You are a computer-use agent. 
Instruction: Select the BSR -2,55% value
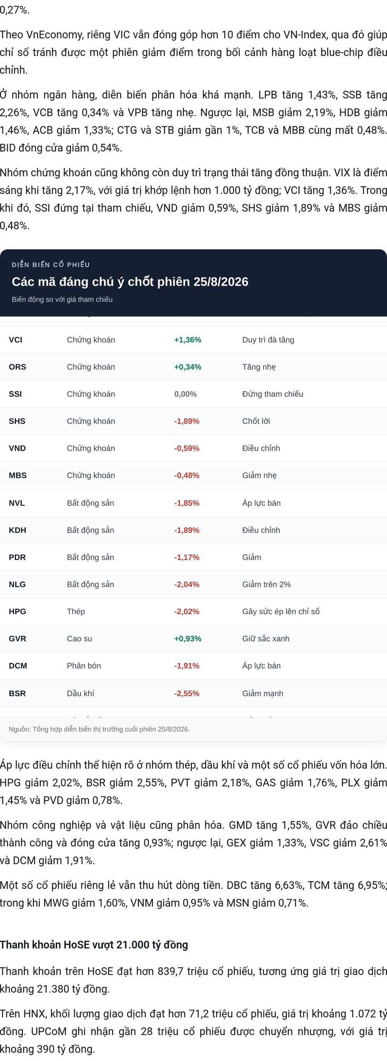pyautogui.click(x=187, y=694)
